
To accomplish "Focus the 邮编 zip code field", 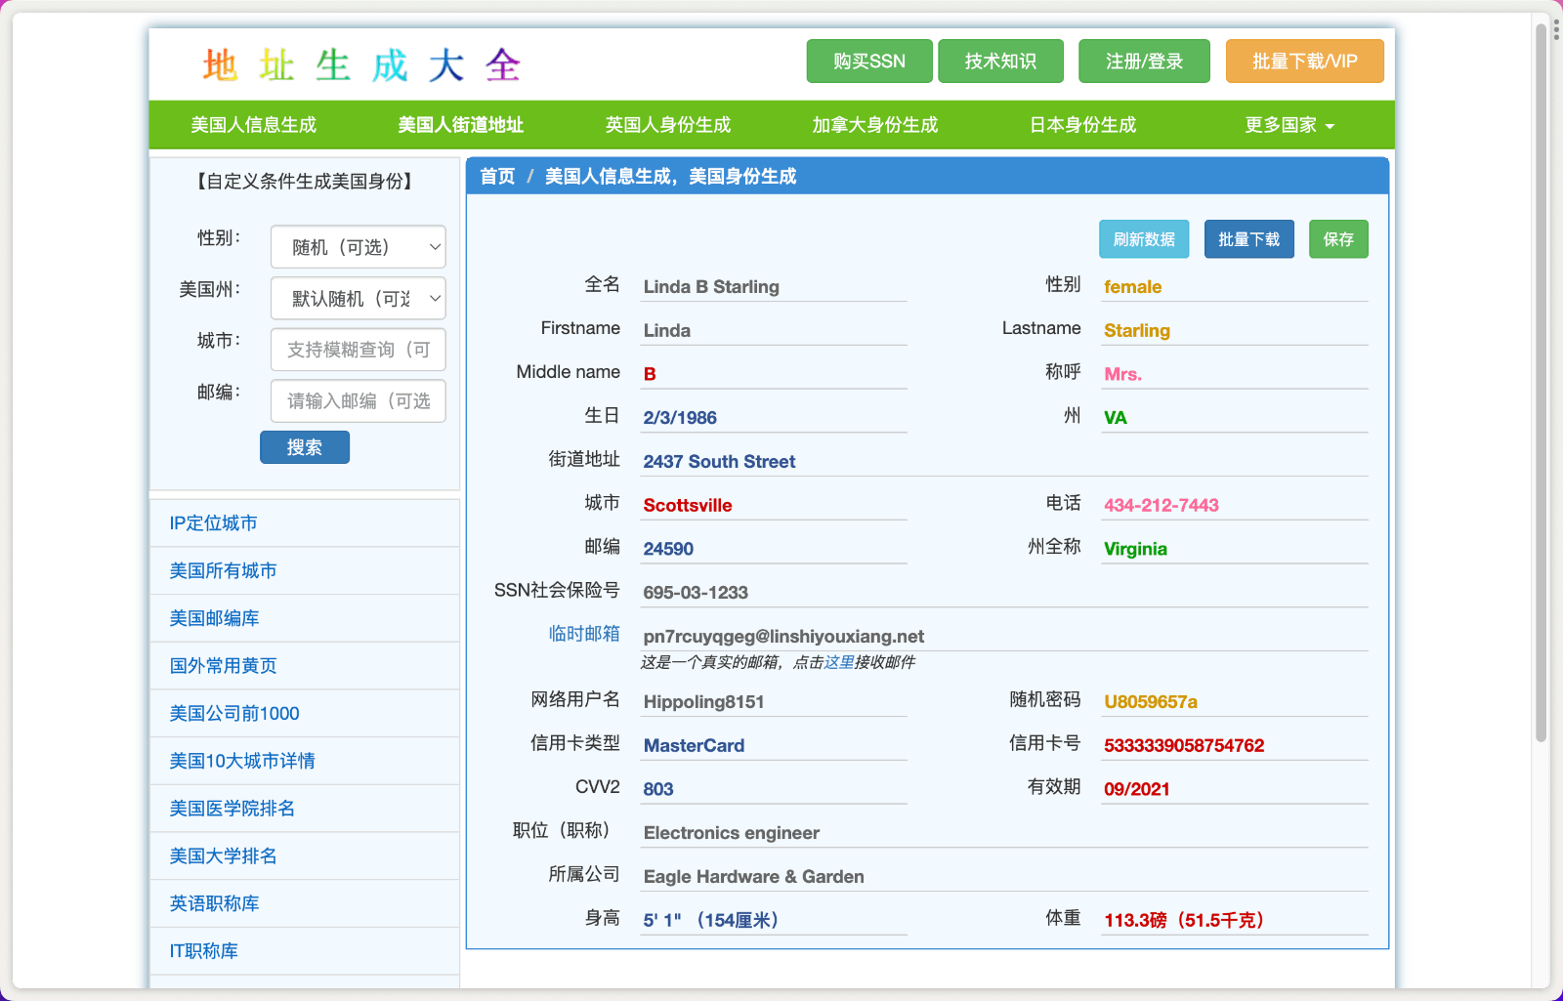I will (x=358, y=401).
